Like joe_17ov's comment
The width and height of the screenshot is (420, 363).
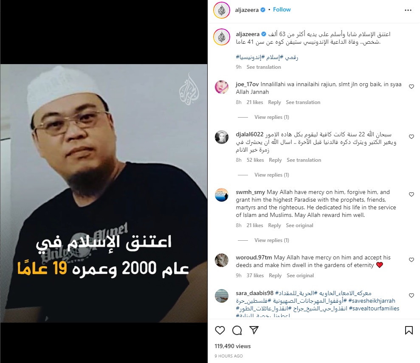click(x=412, y=87)
